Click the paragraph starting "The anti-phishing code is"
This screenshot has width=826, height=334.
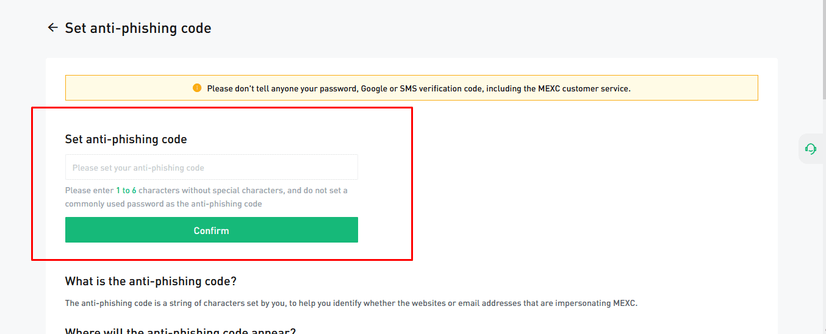coord(351,303)
